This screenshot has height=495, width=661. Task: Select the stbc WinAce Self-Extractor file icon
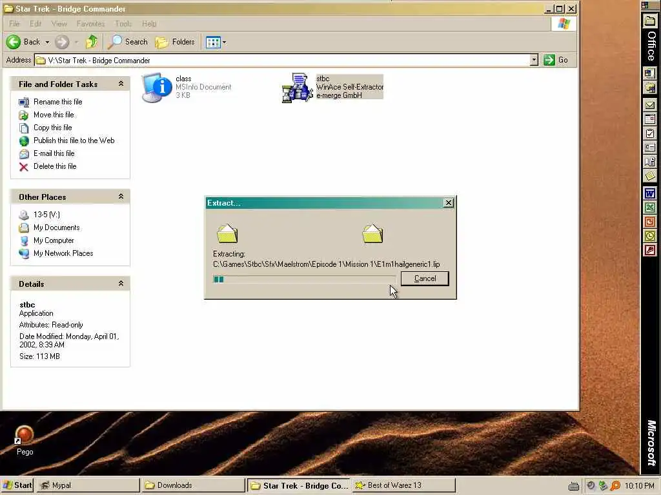(x=297, y=88)
